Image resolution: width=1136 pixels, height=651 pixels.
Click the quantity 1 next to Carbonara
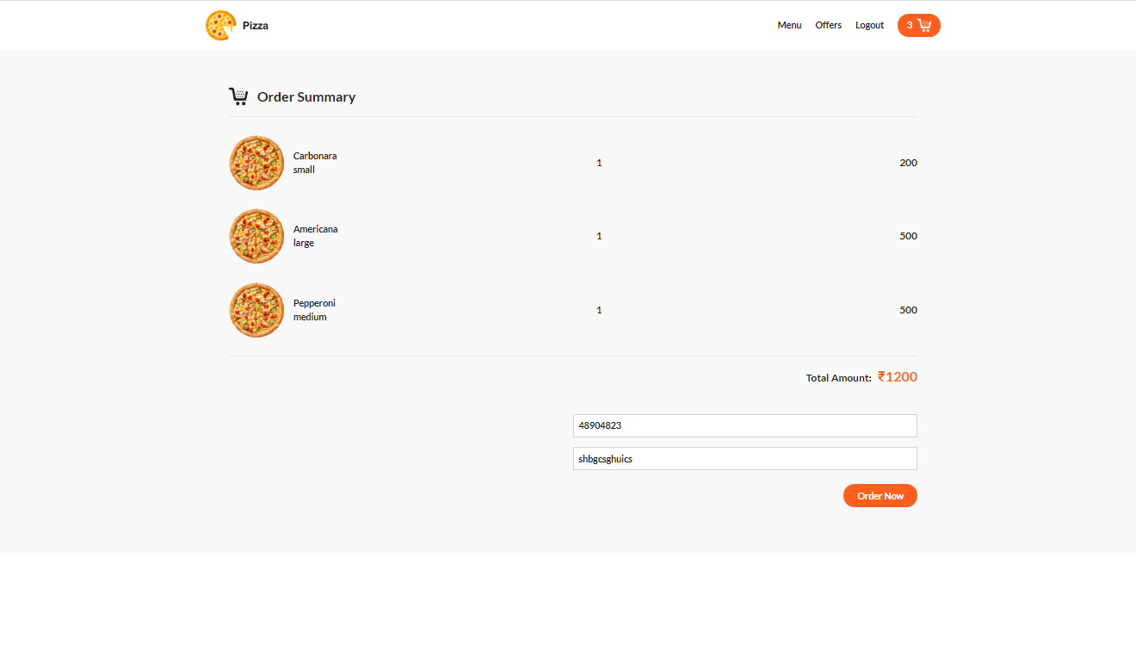click(599, 163)
